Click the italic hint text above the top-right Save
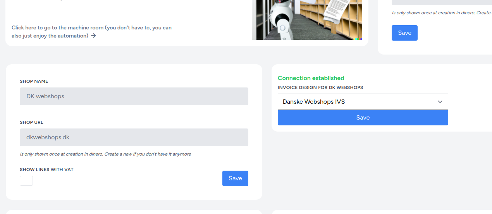Viewport: 492px width, 214px height. (x=441, y=13)
